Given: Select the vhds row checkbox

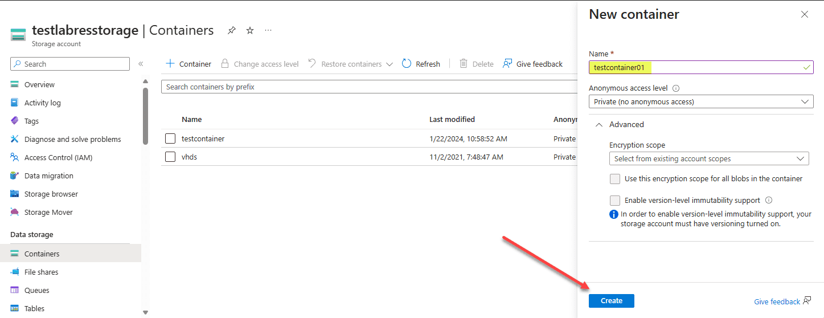Looking at the screenshot, I should pos(170,157).
